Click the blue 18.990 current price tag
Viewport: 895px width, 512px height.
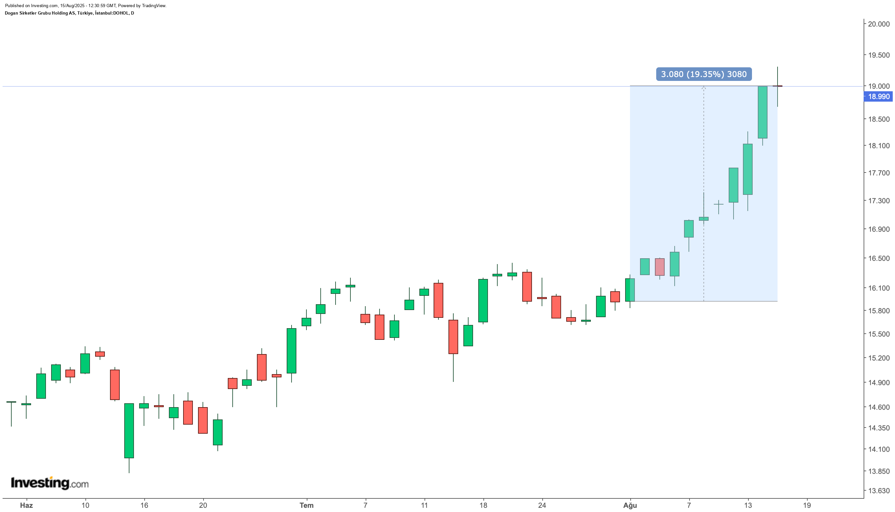(x=878, y=97)
